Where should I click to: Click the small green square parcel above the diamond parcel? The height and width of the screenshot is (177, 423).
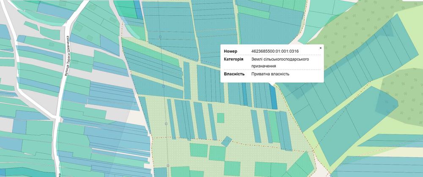pyautogui.click(x=220, y=118)
